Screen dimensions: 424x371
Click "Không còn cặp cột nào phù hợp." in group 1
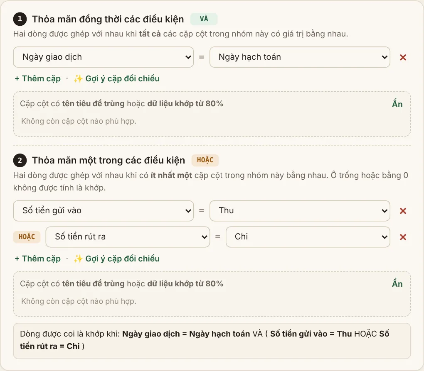79,121
